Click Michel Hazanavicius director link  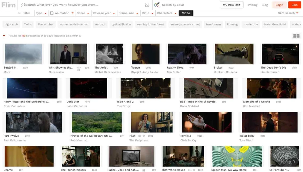point(108,72)
